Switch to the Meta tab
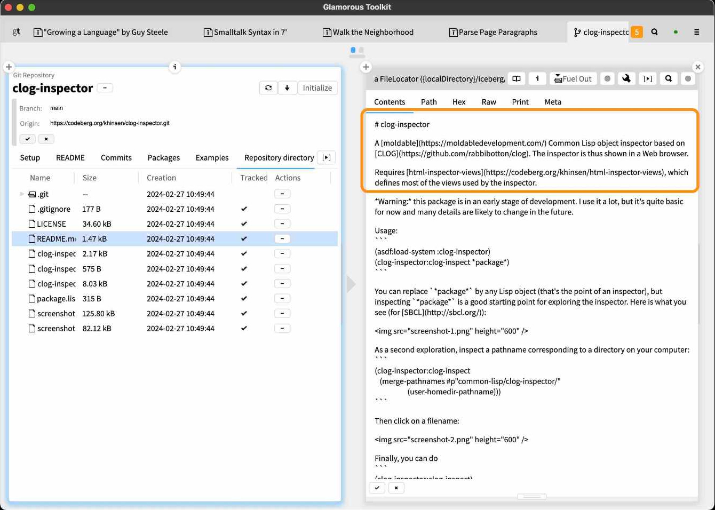 pos(553,101)
